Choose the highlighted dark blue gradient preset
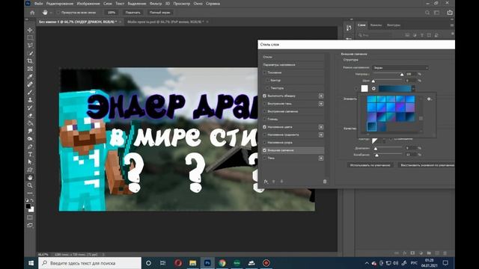The height and width of the screenshot is (269, 479). (372, 126)
